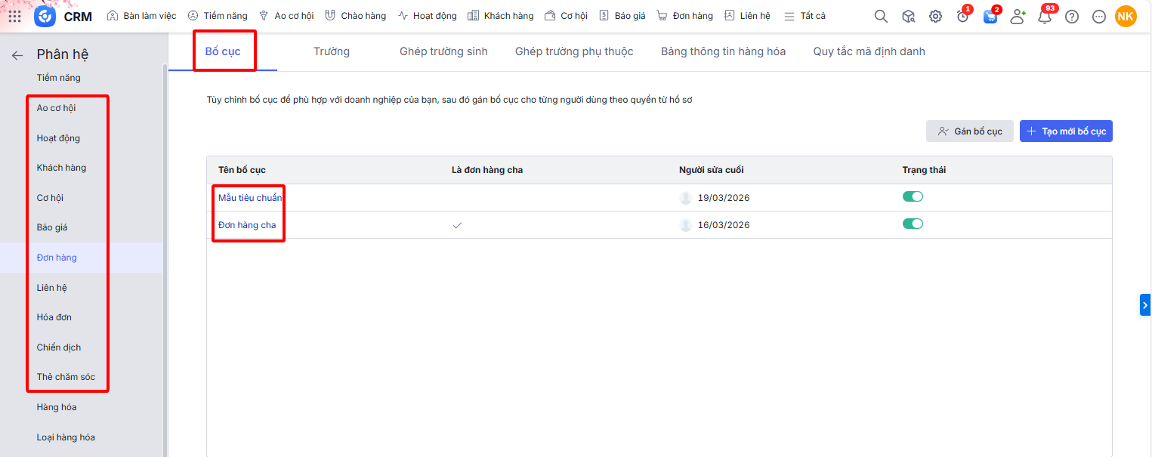Toggle status of Mẫu tiêu chuẩn layout
The height and width of the screenshot is (457, 1152).
click(913, 196)
